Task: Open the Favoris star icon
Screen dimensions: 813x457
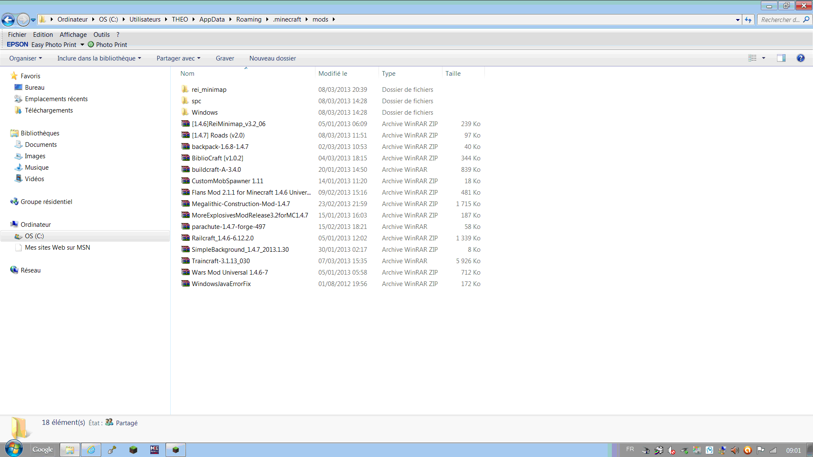Action: click(x=14, y=76)
